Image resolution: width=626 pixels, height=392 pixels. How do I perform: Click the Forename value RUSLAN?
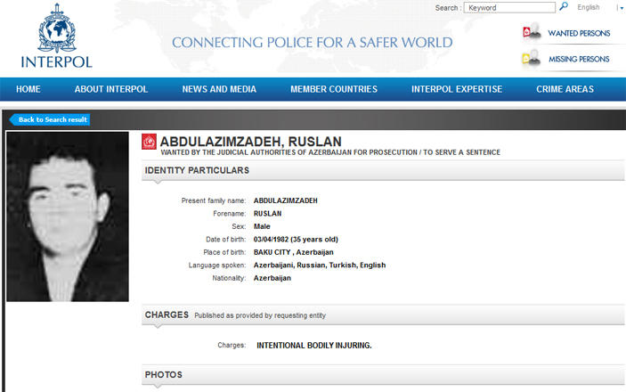(x=267, y=214)
